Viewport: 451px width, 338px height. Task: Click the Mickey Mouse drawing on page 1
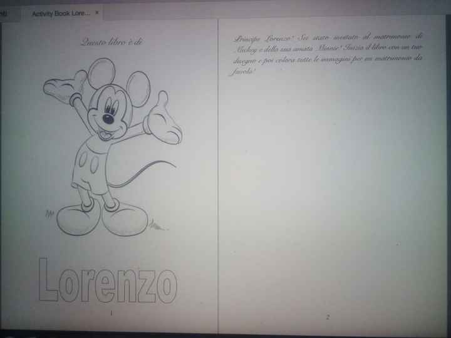(113, 147)
